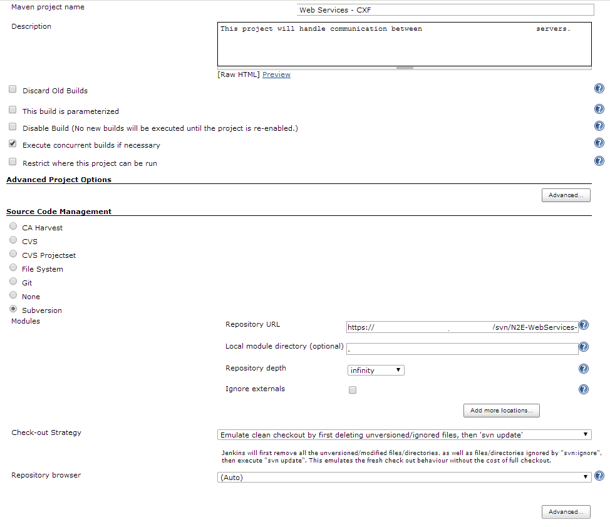
Task: Uncheck Execute concurrent builds if necessary
Action: click(12, 143)
